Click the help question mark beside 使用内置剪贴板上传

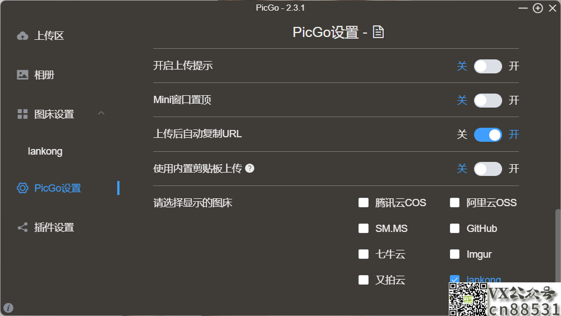(250, 169)
